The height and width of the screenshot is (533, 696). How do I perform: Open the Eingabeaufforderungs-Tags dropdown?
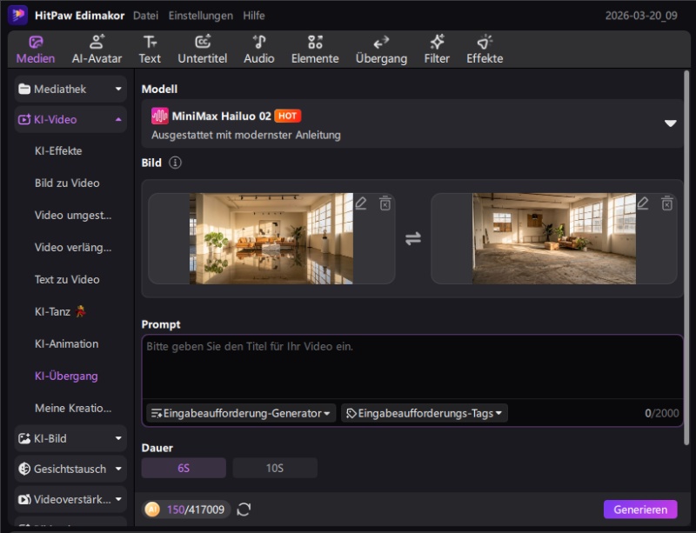click(425, 414)
